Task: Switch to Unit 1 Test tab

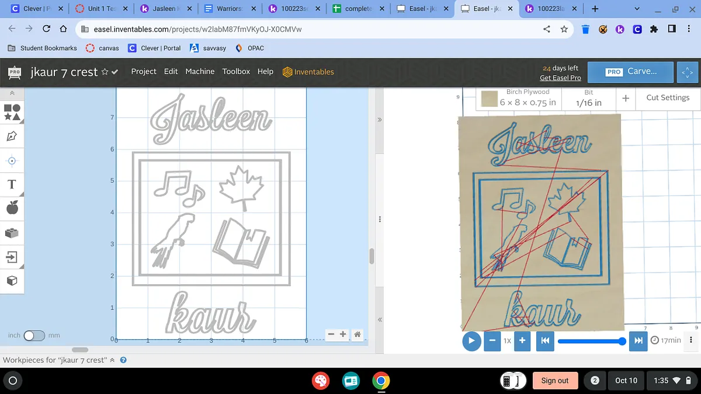Action: [x=100, y=9]
